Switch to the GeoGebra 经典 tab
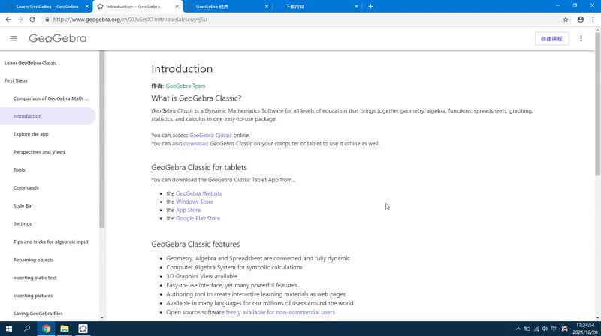 (x=227, y=7)
